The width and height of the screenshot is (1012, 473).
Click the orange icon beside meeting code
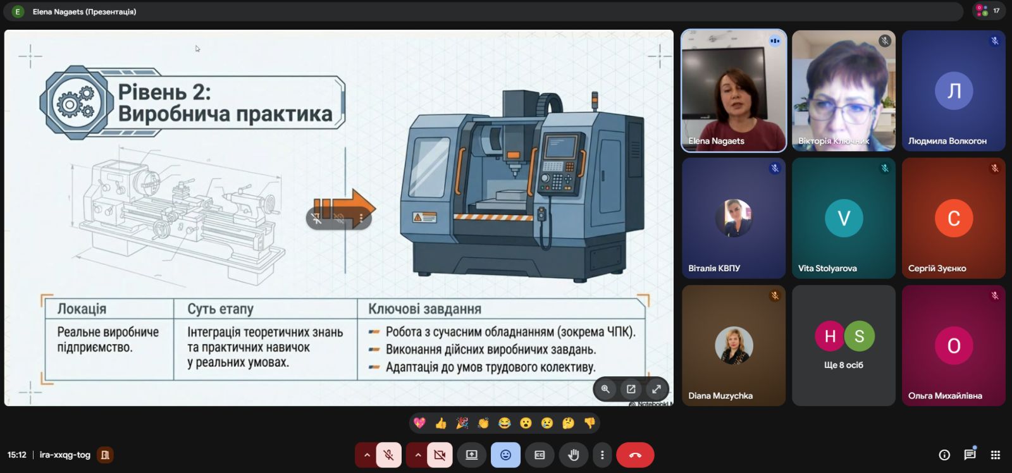coord(105,455)
